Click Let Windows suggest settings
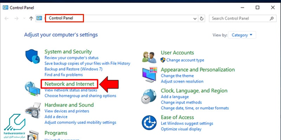Screen dimensions: 281x140 (187, 124)
